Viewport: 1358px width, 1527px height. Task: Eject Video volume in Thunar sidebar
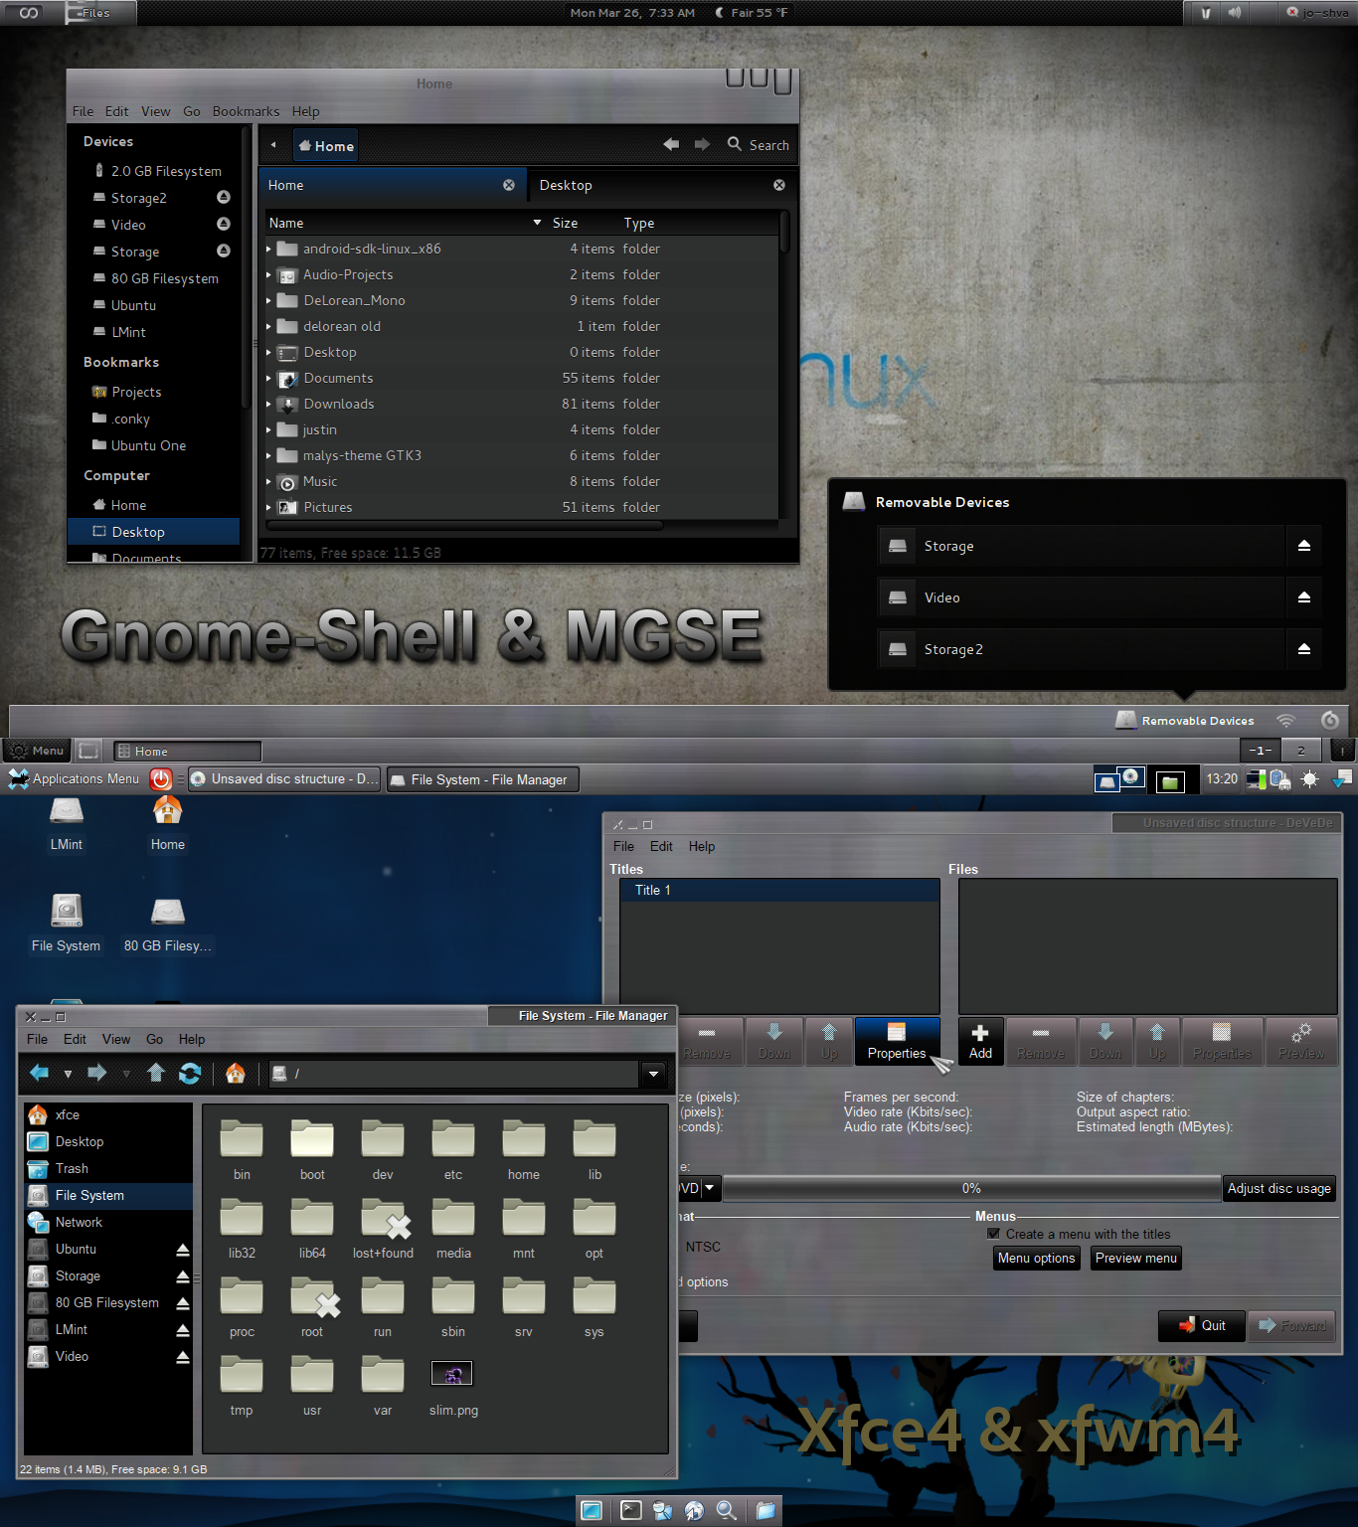[183, 1357]
